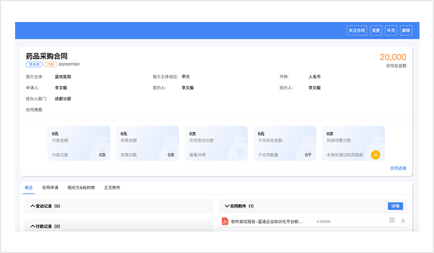
Task: Open the 软件测试报告 attachment file name
Action: pos(267,221)
